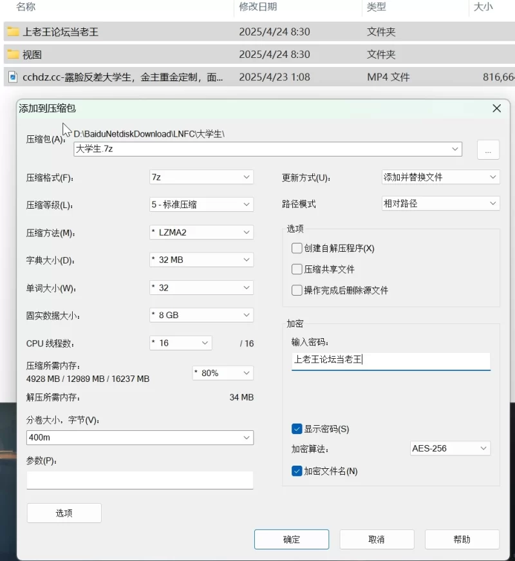Sort by the 类型 column header

pyautogui.click(x=376, y=6)
